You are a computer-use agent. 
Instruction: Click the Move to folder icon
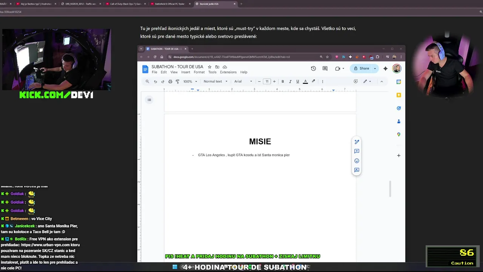(217, 67)
